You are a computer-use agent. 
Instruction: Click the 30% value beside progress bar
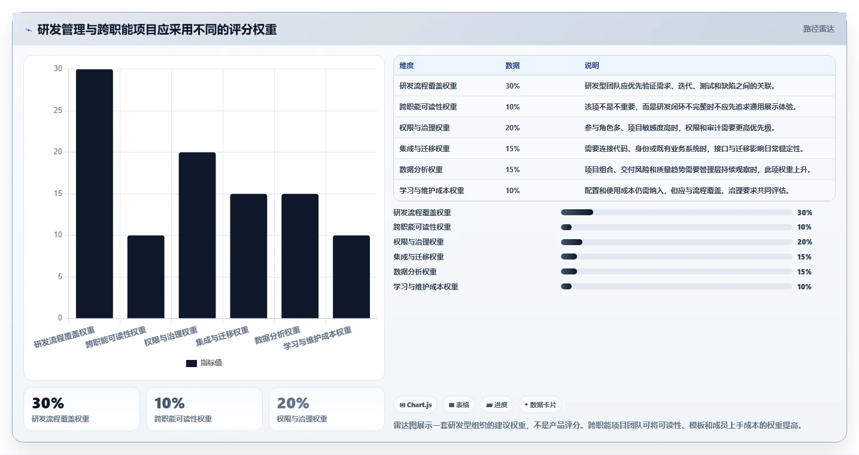click(x=805, y=213)
